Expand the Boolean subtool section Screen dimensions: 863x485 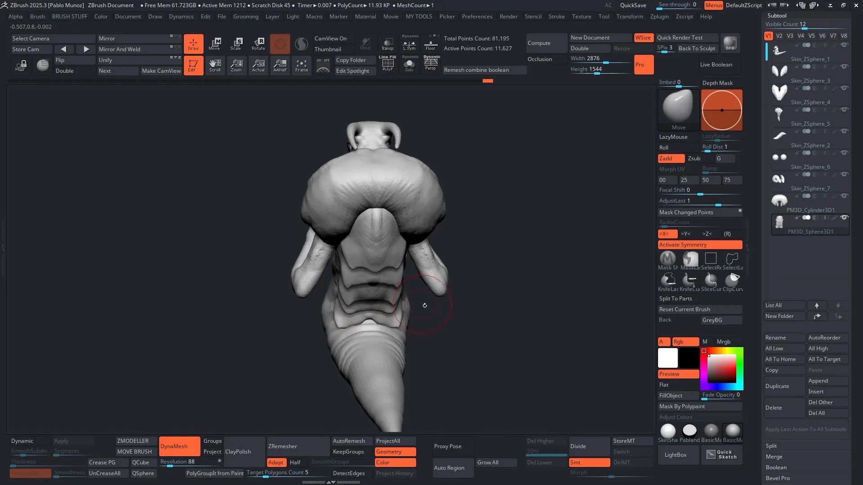pos(776,467)
